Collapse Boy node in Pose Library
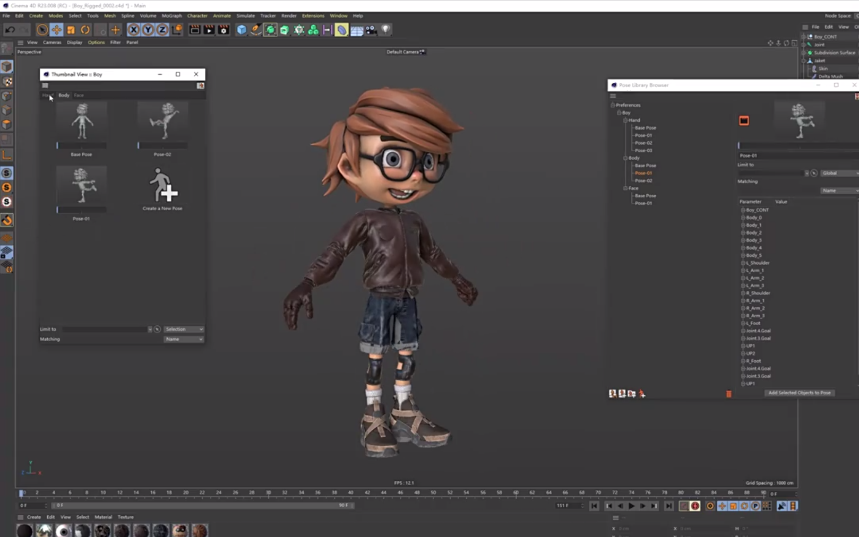Viewport: 859px width, 537px height. click(x=619, y=113)
